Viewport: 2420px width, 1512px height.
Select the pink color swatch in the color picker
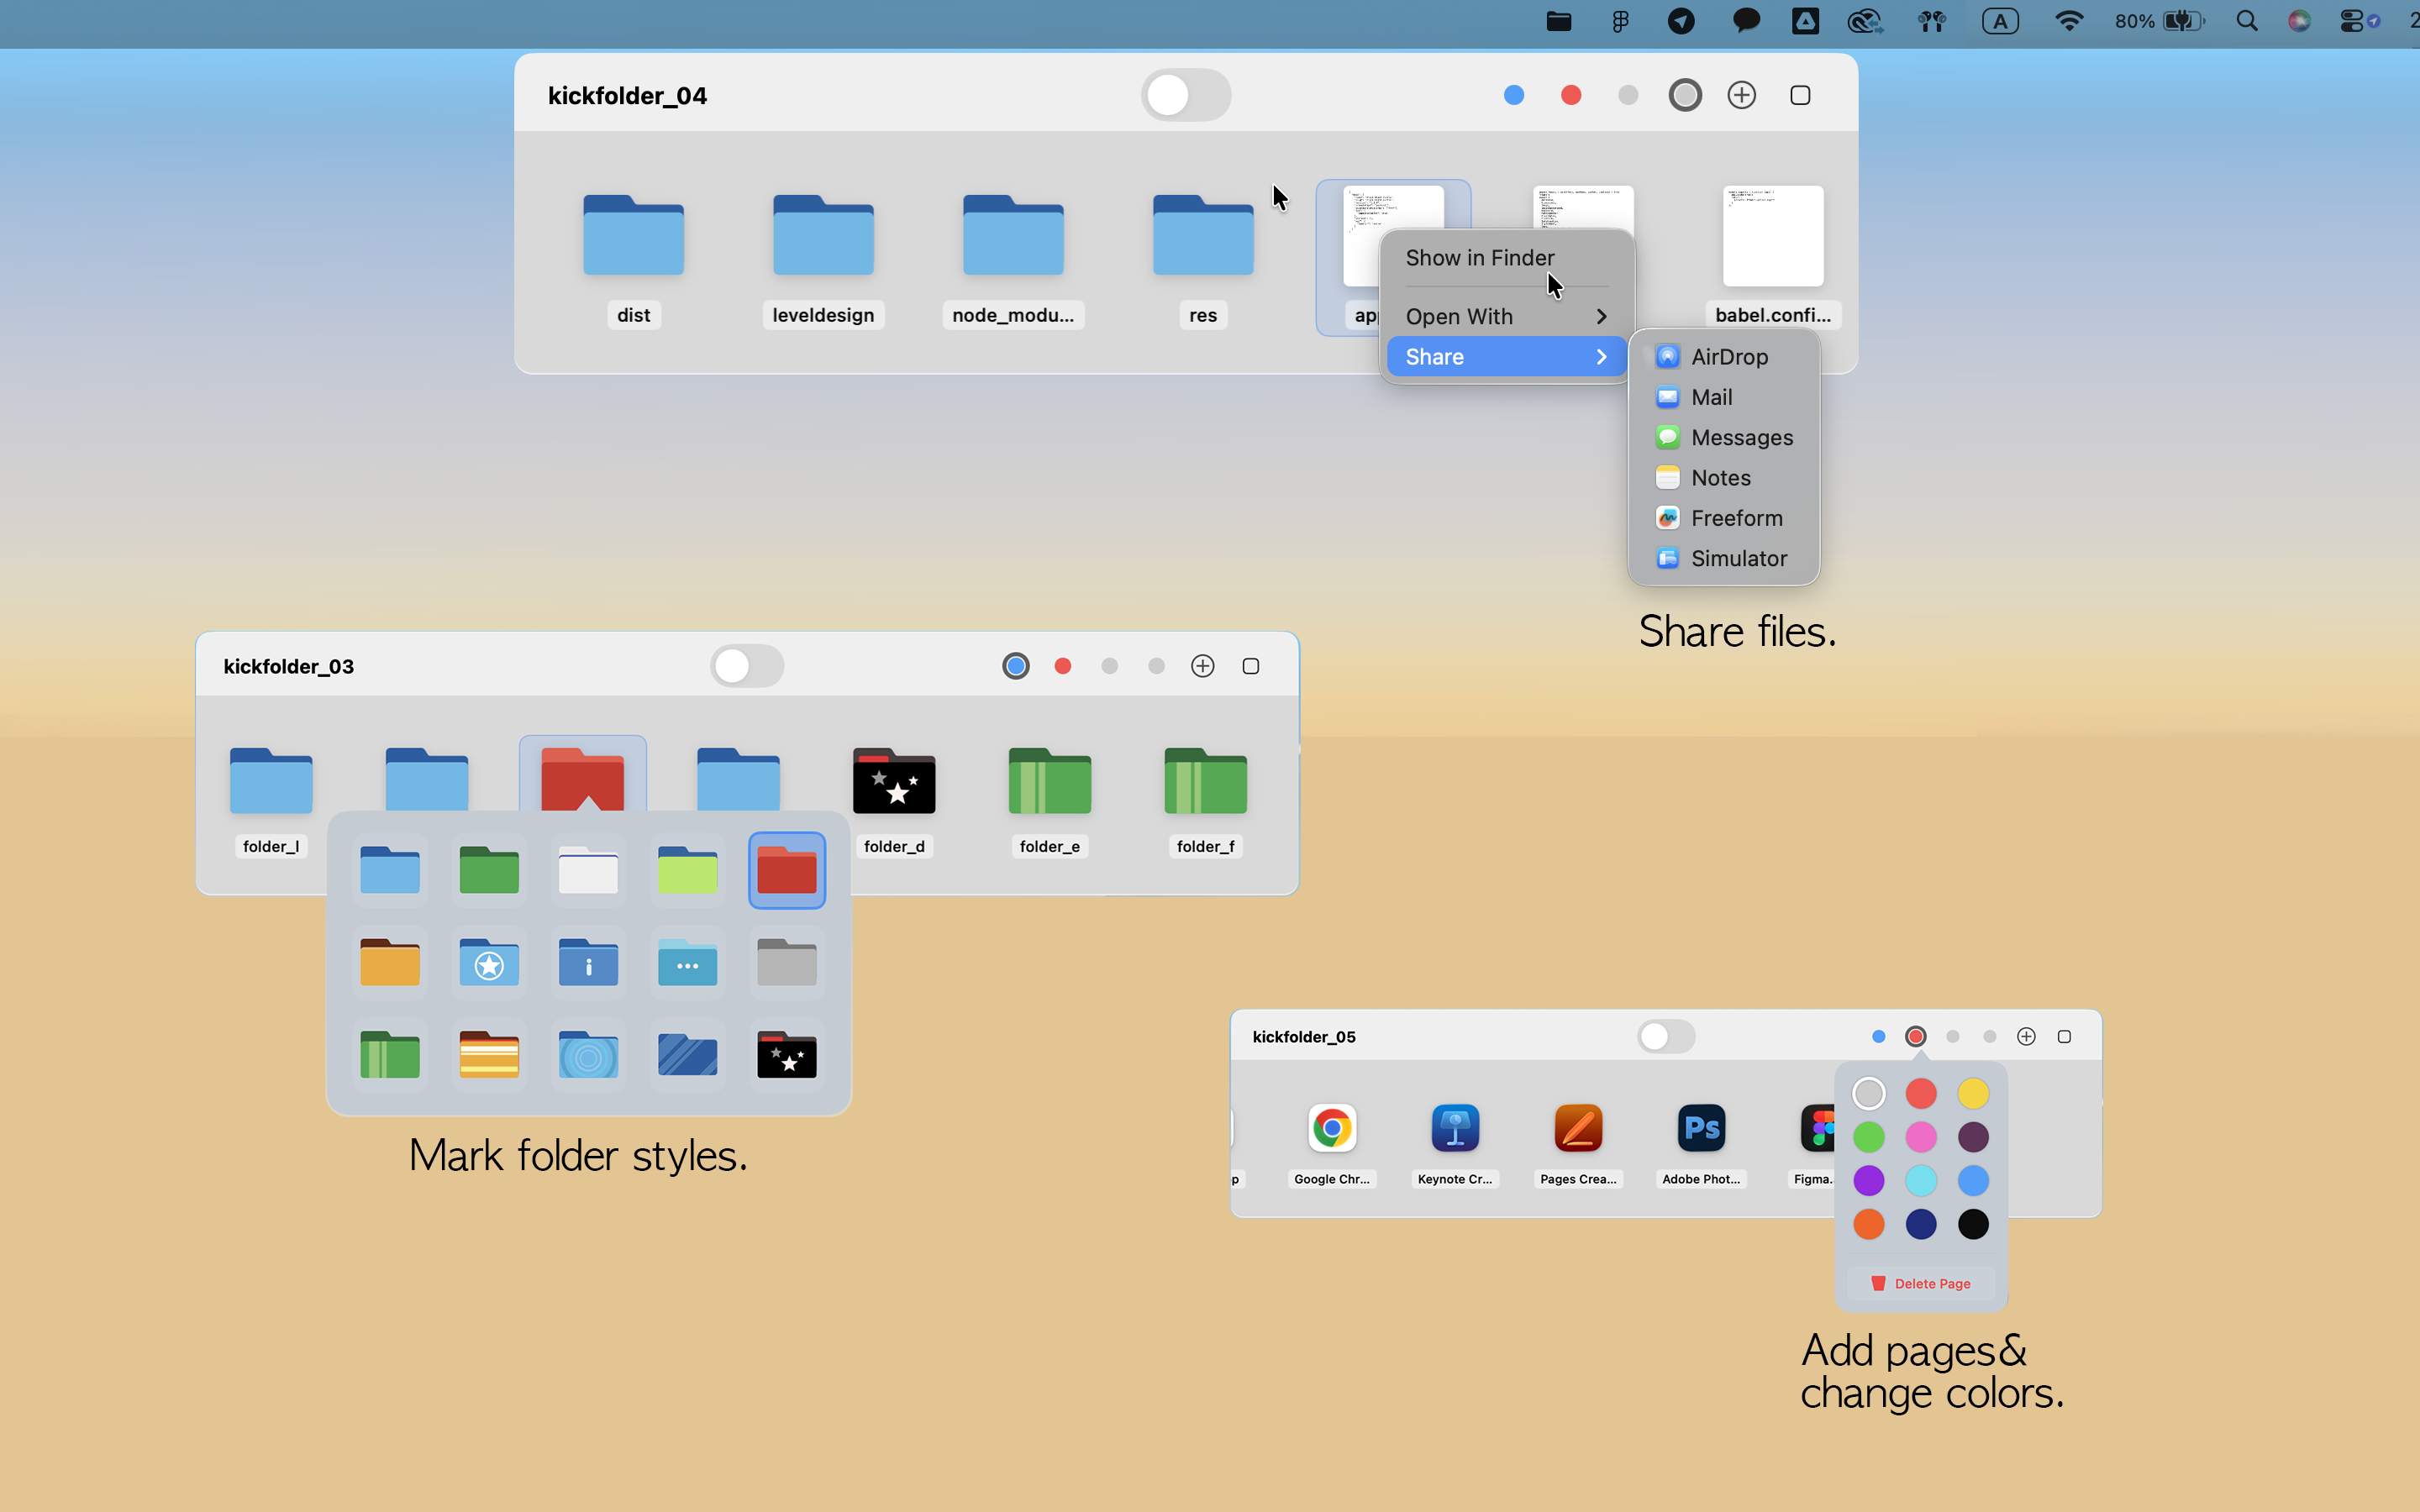pyautogui.click(x=1920, y=1137)
